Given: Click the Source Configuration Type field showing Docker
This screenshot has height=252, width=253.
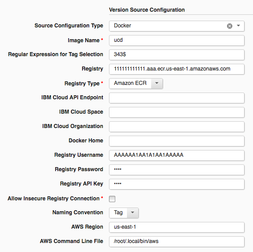Looking at the screenshot, I should tap(177, 26).
